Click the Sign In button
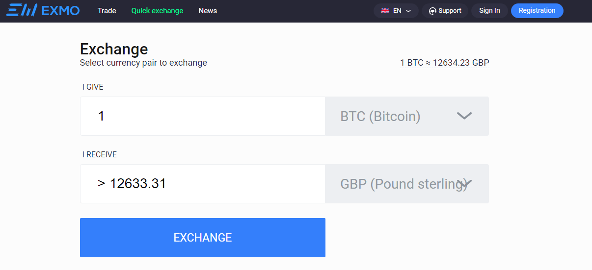 click(489, 11)
